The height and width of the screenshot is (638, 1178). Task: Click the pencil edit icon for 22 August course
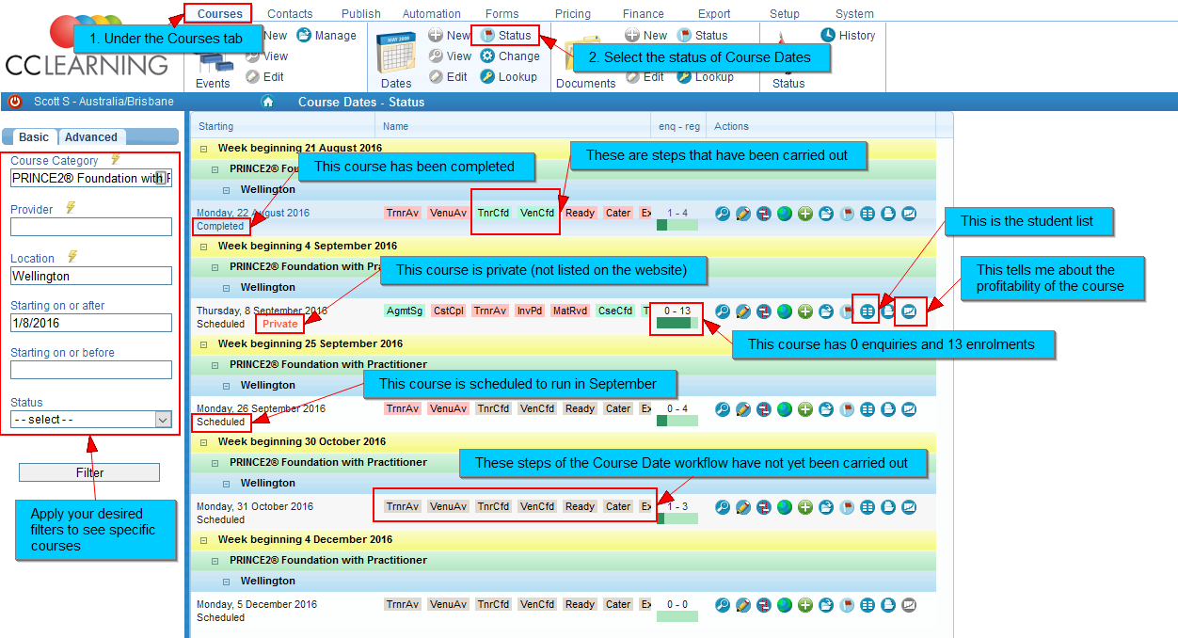pos(743,214)
